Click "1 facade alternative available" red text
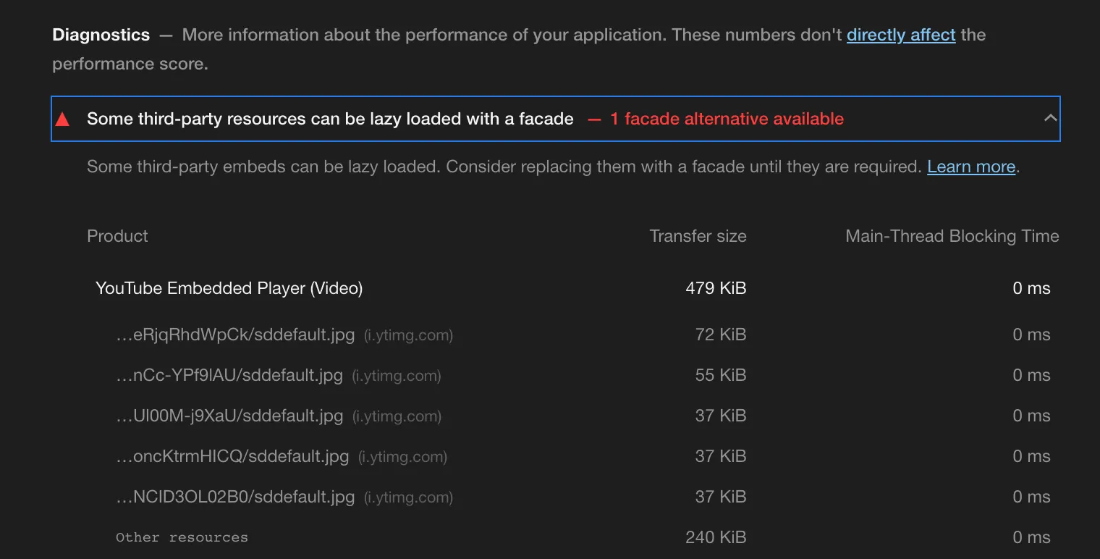1100x559 pixels. click(727, 119)
